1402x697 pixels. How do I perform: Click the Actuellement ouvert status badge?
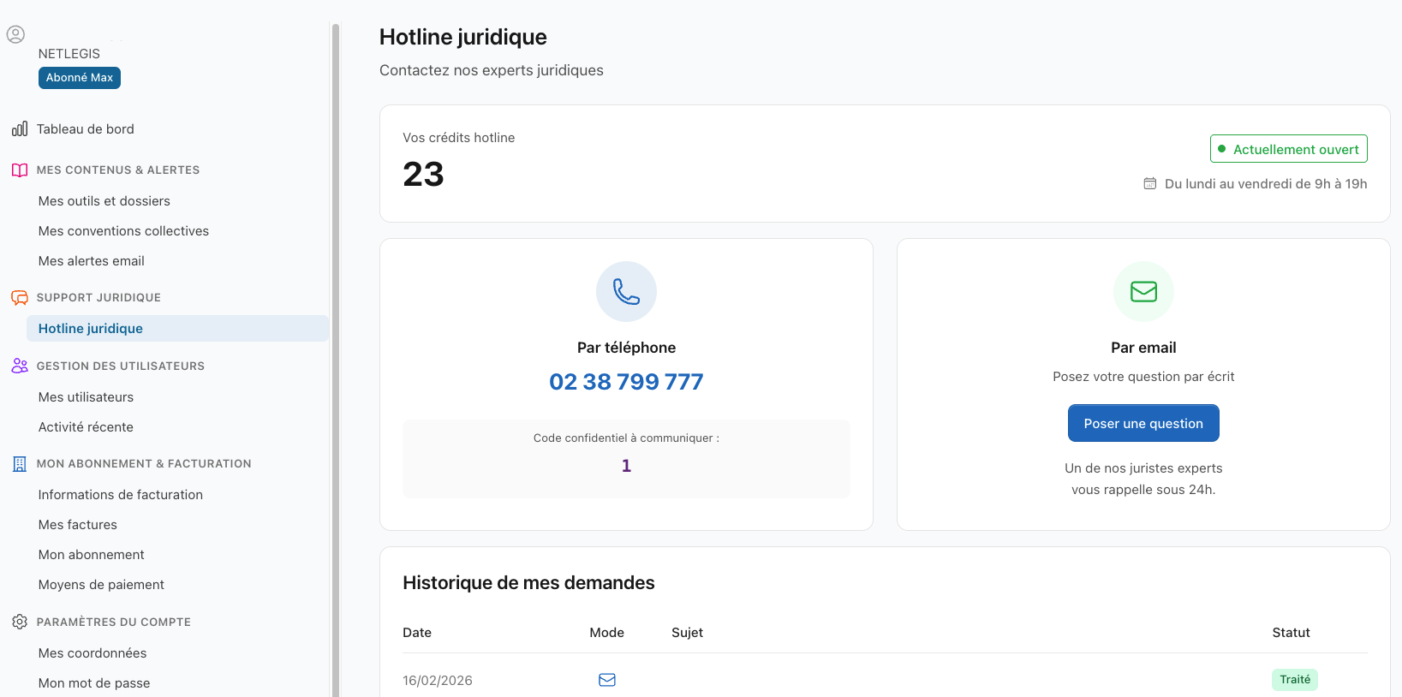tap(1288, 149)
